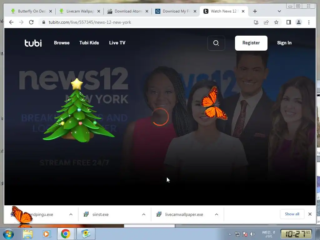The height and width of the screenshot is (240, 320).
Task: Click the butterfly on the video
Action: tap(214, 103)
